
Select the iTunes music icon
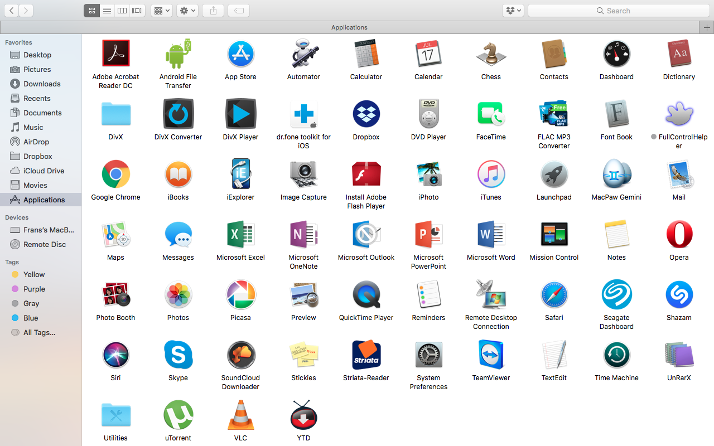[x=491, y=174]
